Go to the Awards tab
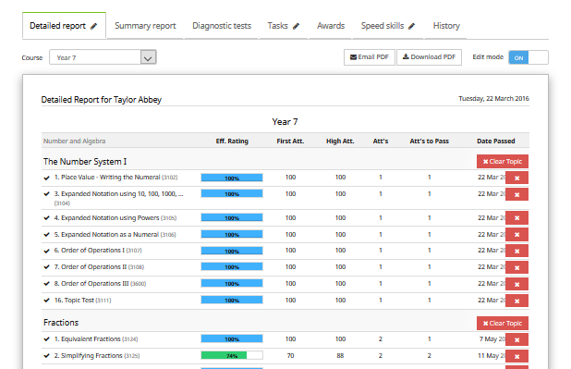This screenshot has width=571, height=369. 331,26
